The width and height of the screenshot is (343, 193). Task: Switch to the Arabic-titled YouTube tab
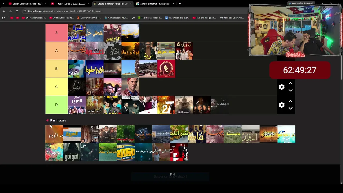coord(70,4)
